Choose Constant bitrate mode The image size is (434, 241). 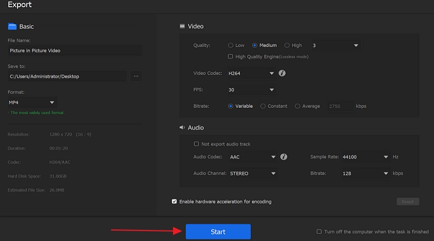263,106
